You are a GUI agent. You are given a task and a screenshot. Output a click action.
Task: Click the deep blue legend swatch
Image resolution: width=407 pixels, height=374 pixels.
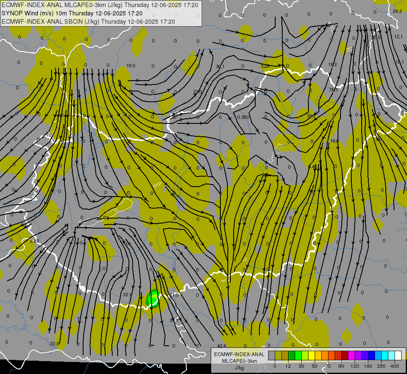coord(372,355)
